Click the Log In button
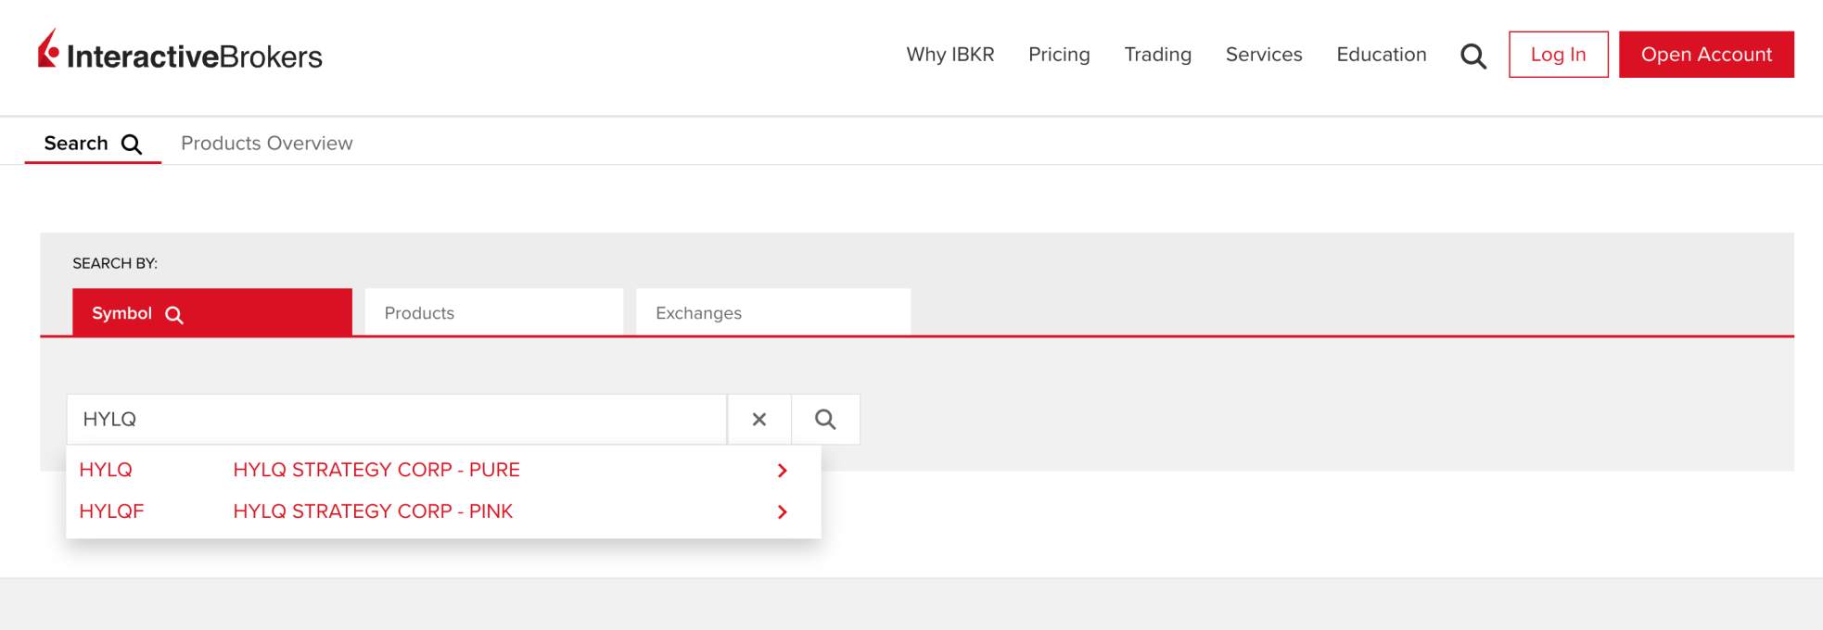1823x630 pixels. 1558,55
